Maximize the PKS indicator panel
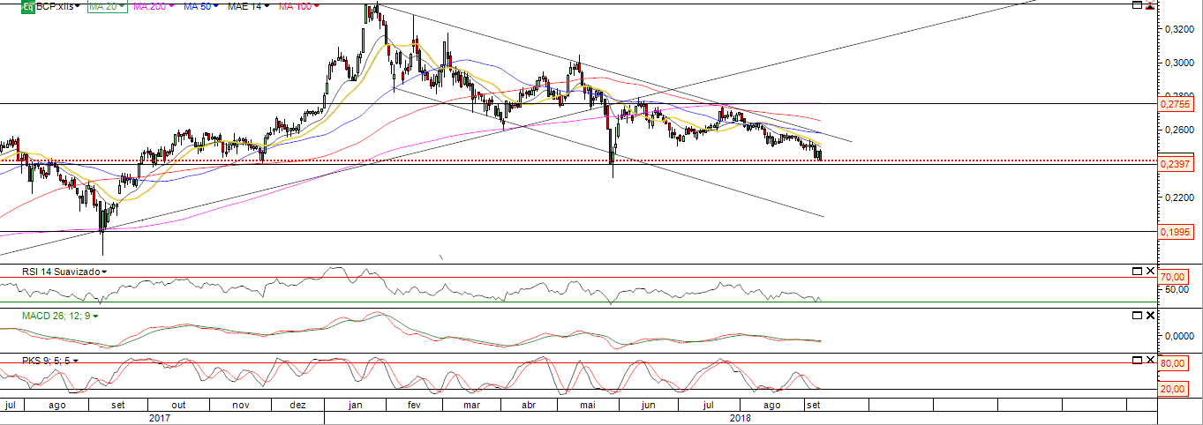 pyautogui.click(x=1137, y=360)
